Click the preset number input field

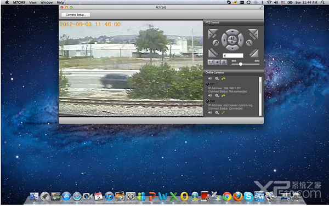233,55
